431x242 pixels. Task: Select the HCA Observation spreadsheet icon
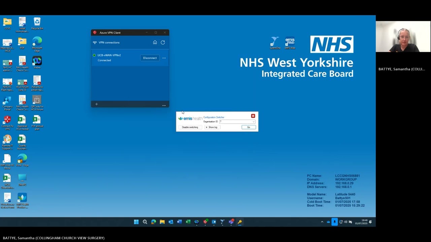pos(7,181)
